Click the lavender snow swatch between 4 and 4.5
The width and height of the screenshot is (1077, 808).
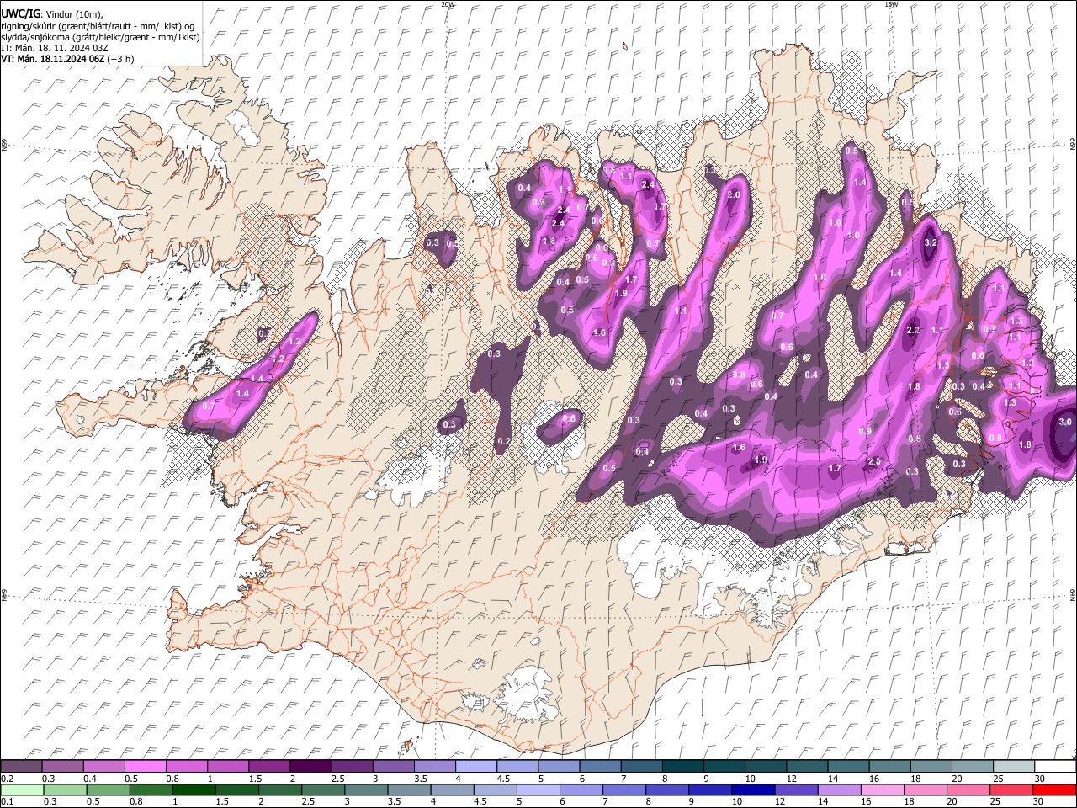475,767
